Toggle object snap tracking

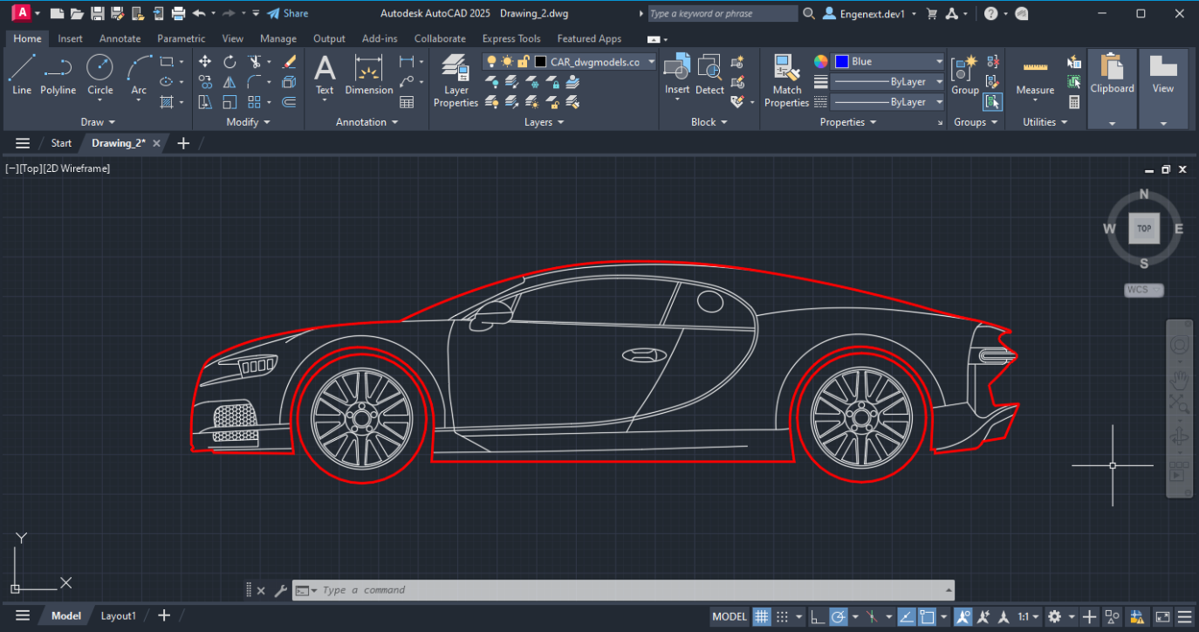point(907,616)
